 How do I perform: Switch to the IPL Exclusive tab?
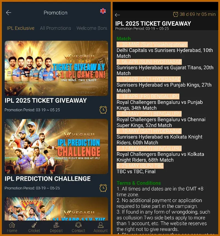coord(20,28)
